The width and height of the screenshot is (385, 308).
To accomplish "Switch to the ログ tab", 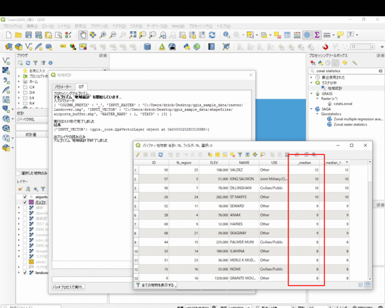I will click(81, 87).
